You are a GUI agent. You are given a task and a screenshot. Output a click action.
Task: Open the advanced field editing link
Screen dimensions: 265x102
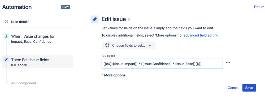point(201,36)
